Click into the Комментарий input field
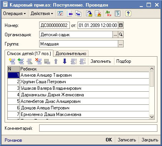 (x=98, y=128)
